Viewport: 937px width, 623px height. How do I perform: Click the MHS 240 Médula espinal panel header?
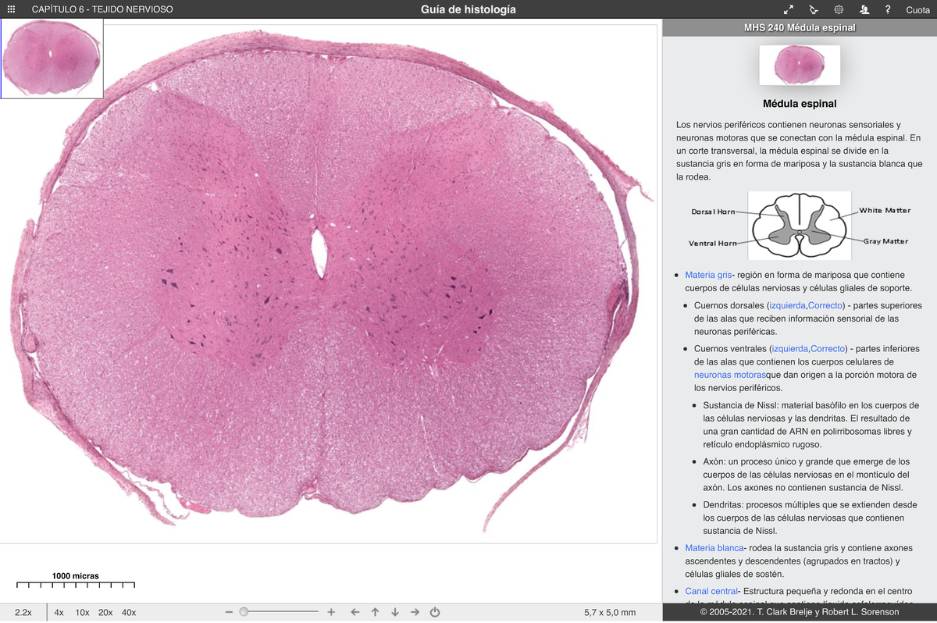800,28
